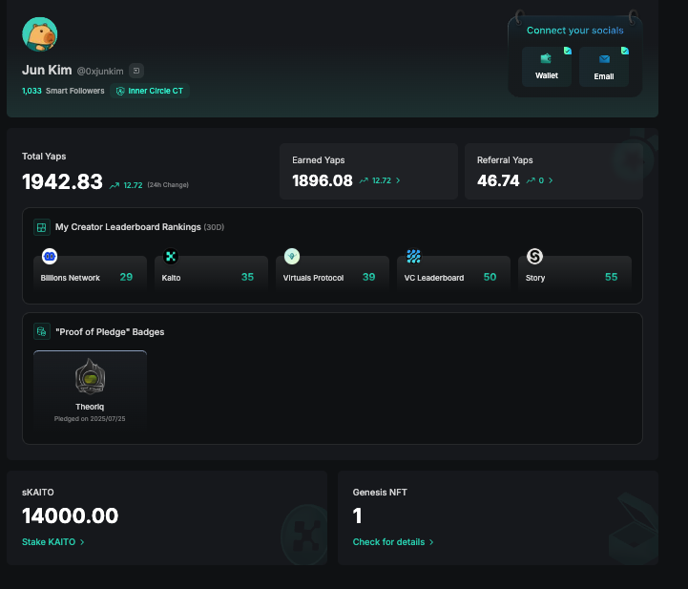
Task: Click the Creator Leaderboard Rankings panel icon
Action: [x=42, y=227]
